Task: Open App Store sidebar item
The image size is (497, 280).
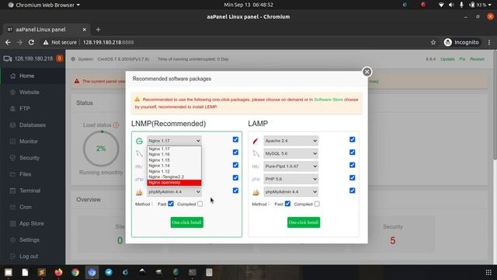Action: click(x=33, y=223)
